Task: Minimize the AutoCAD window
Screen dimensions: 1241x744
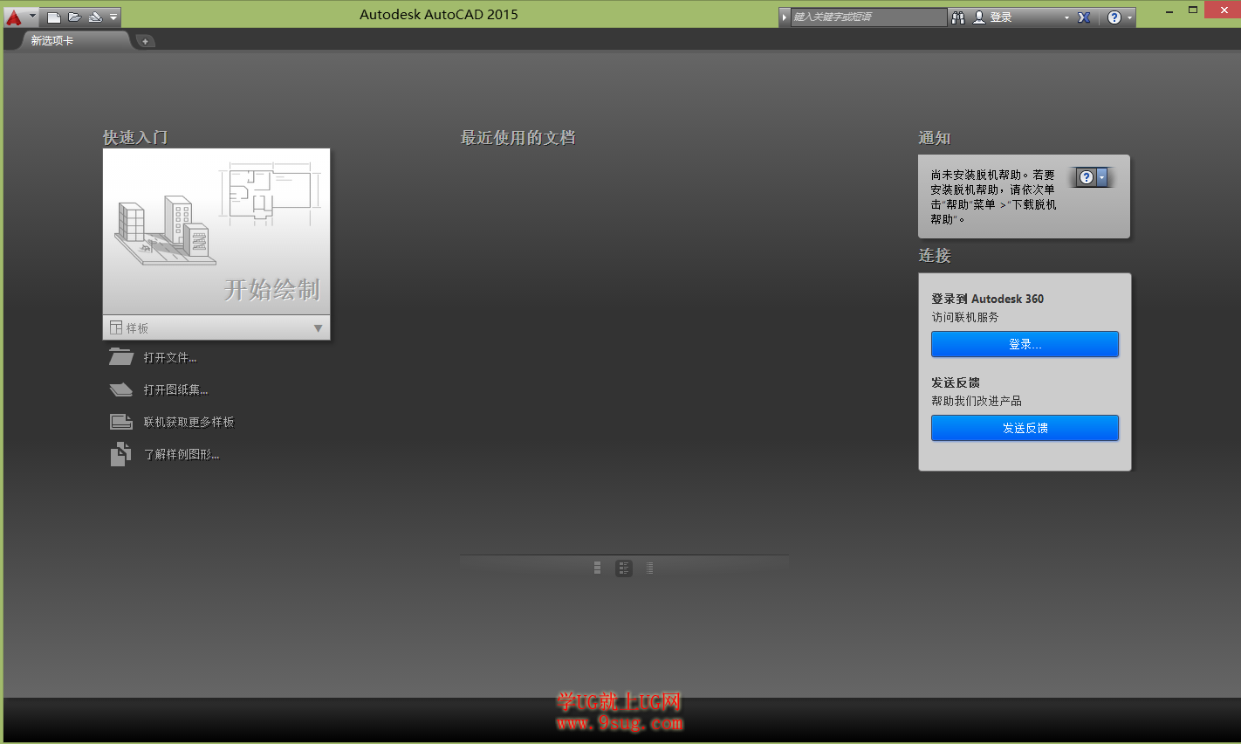Action: coord(1170,10)
